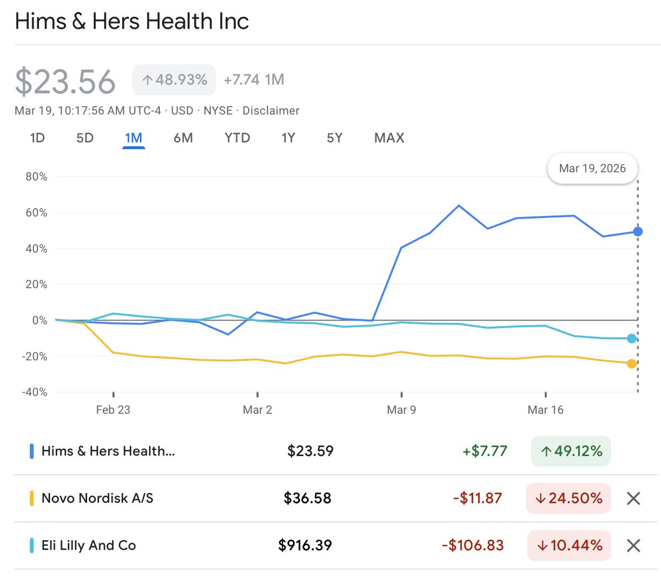The width and height of the screenshot is (661, 585).
Task: Select the 6M chart range
Action: coord(183,138)
